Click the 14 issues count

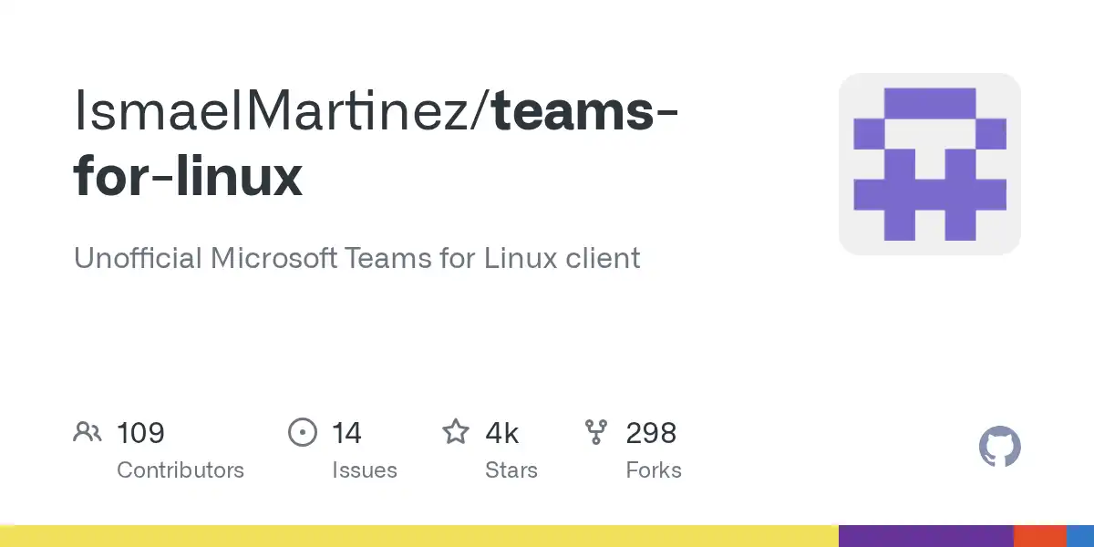coord(346,432)
